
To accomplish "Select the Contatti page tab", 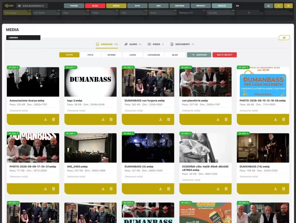I will coord(221,13).
